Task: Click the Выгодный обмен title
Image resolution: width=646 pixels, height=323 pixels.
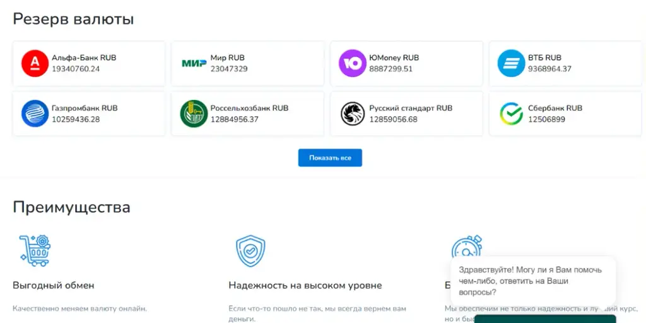Action: (x=54, y=285)
